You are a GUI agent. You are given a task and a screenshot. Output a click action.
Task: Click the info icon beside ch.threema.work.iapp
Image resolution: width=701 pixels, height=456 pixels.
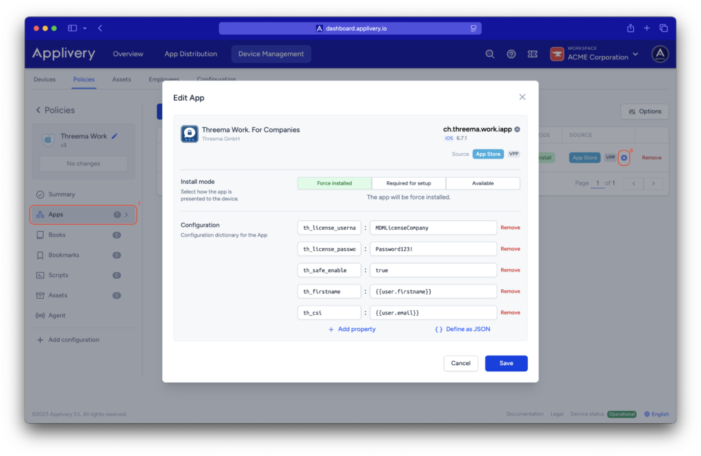pyautogui.click(x=518, y=129)
